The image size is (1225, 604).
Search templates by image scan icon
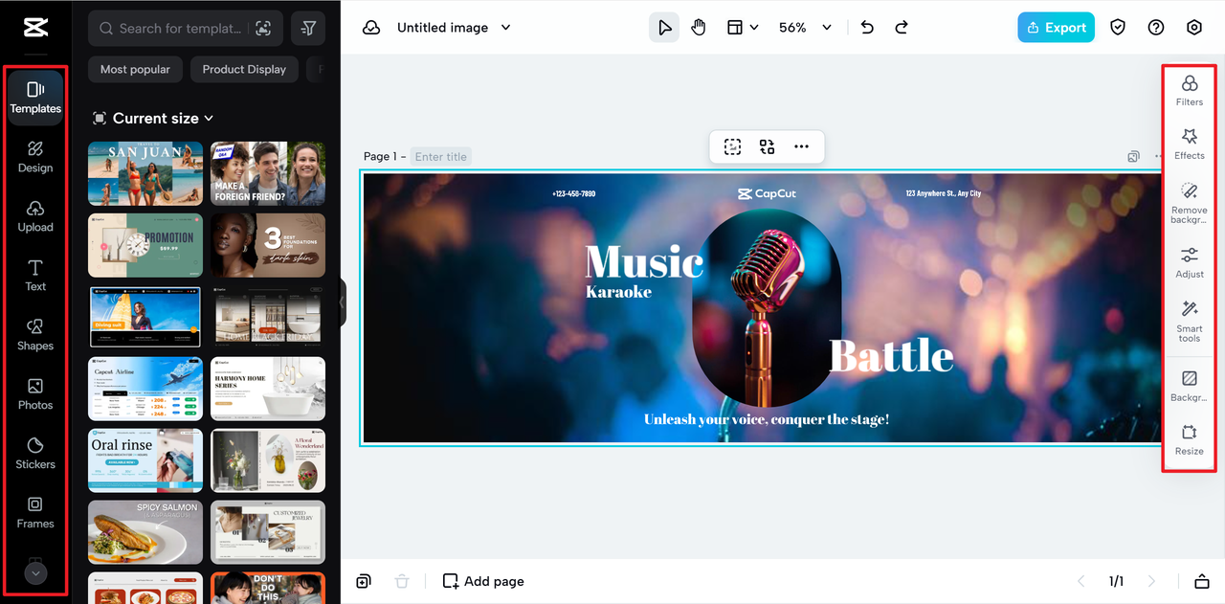pos(262,29)
